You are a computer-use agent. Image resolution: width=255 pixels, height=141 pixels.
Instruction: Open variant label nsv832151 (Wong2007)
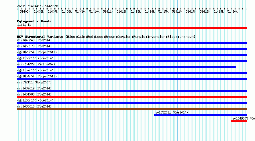click(x=34, y=82)
